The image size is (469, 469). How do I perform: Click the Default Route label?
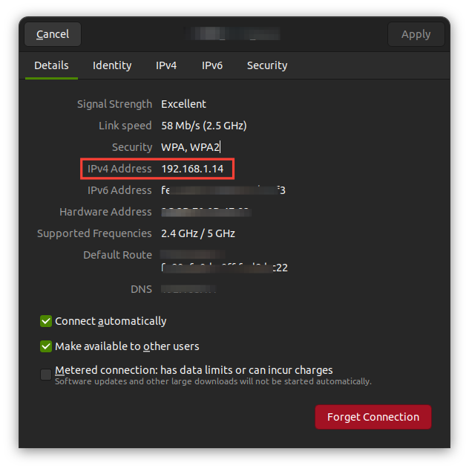[x=117, y=255]
